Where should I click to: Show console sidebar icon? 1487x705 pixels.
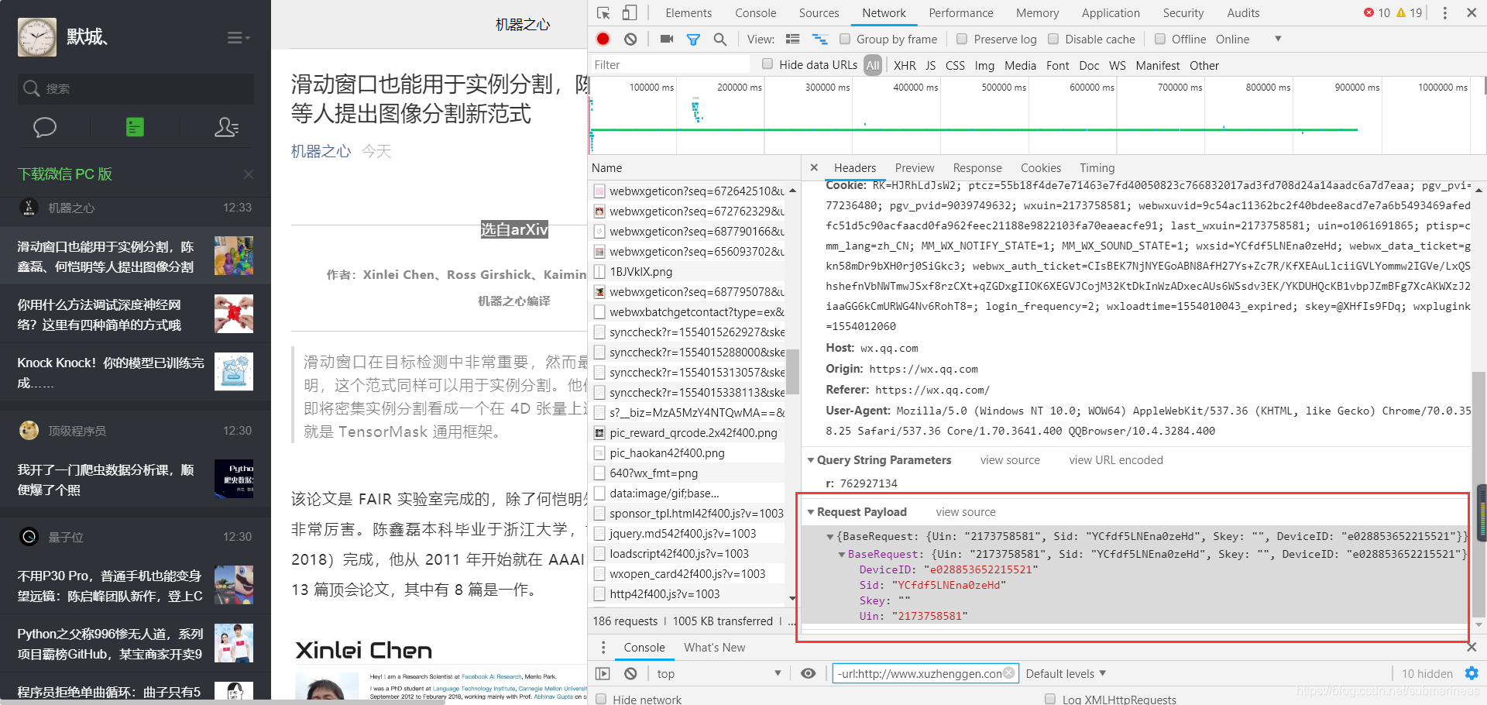[x=603, y=674]
